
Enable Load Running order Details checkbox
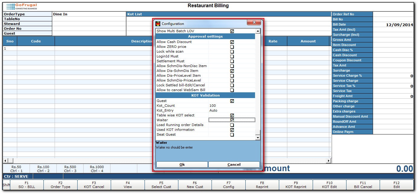pos(232,125)
